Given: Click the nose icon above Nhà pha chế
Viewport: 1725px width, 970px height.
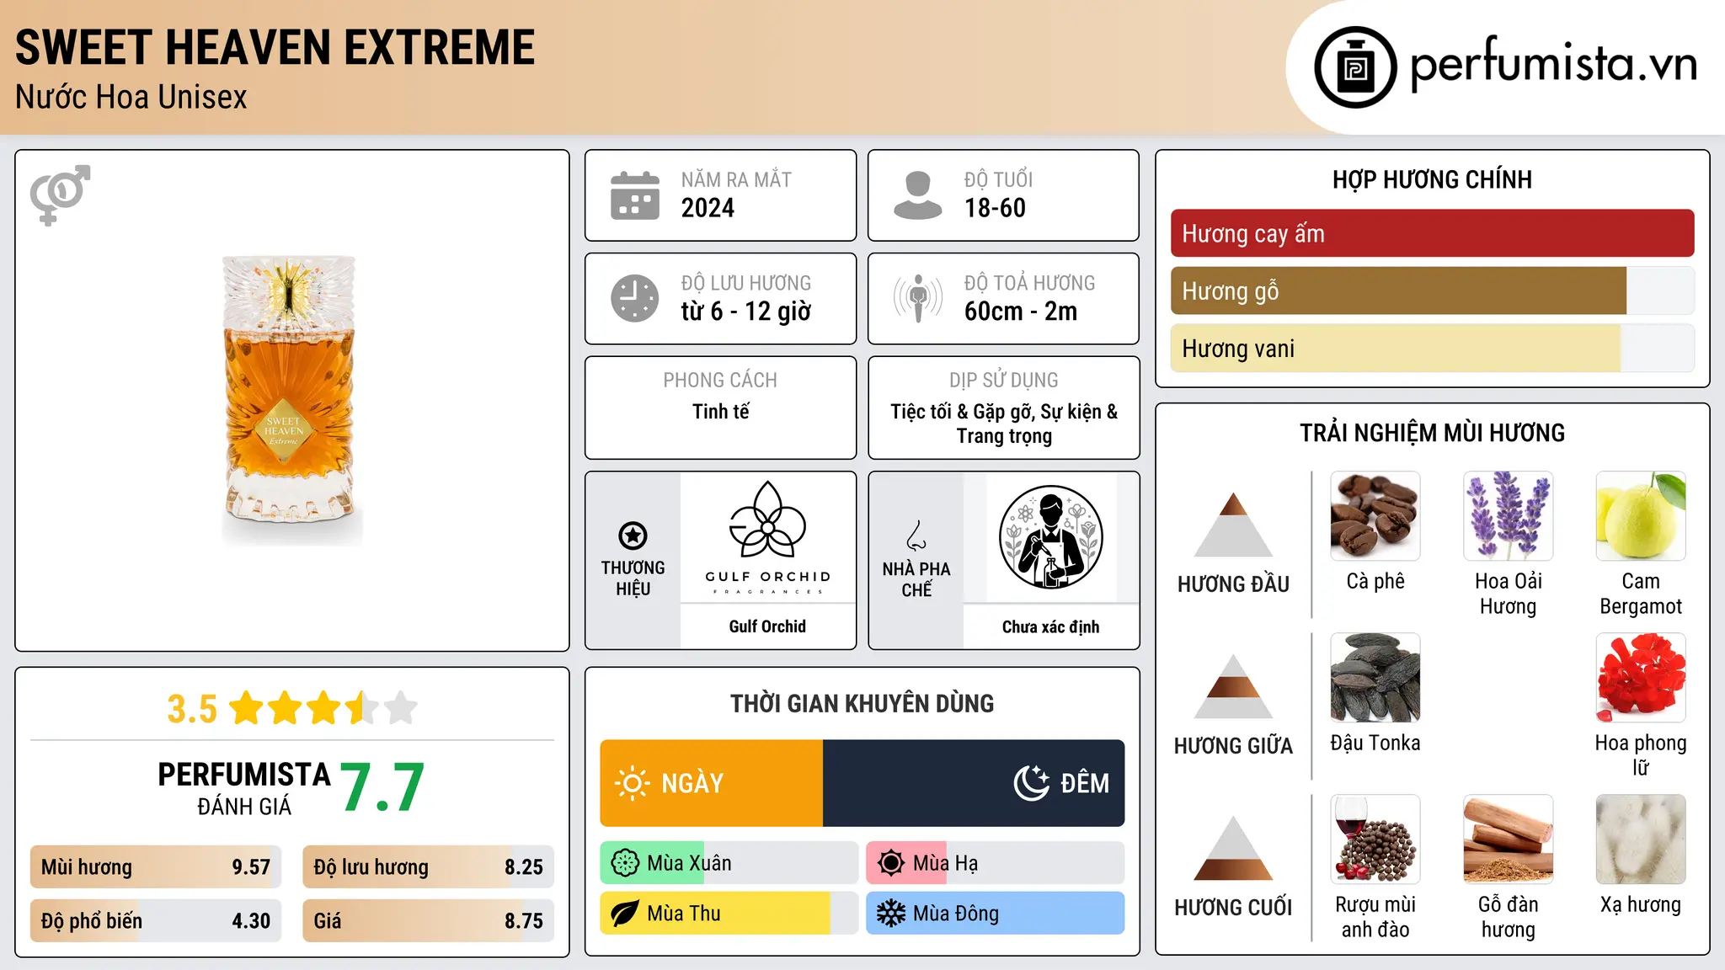Looking at the screenshot, I should [x=916, y=536].
